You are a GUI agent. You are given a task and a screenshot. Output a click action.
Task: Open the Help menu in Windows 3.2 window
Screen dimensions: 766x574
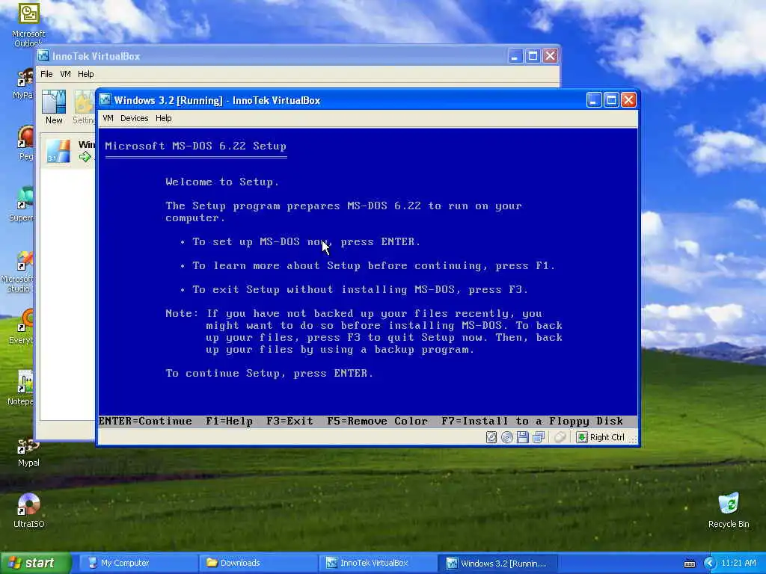[x=164, y=118]
